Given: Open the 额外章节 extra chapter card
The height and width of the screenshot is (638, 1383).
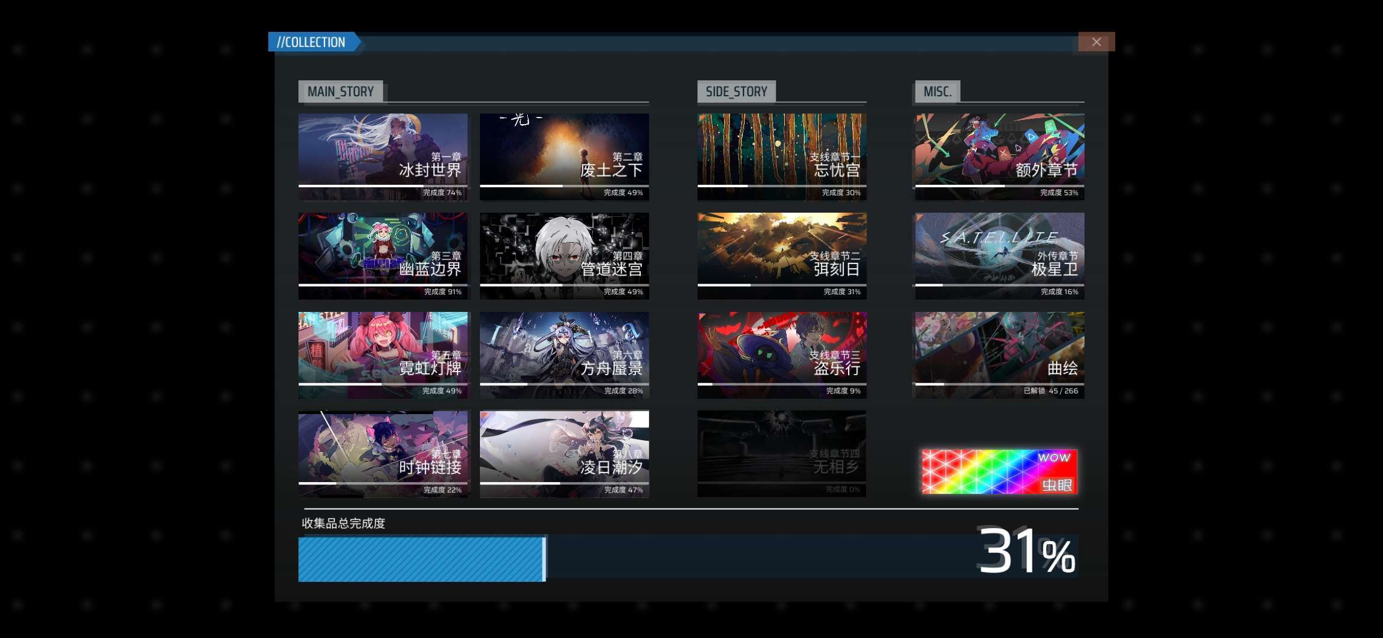Looking at the screenshot, I should (999, 157).
